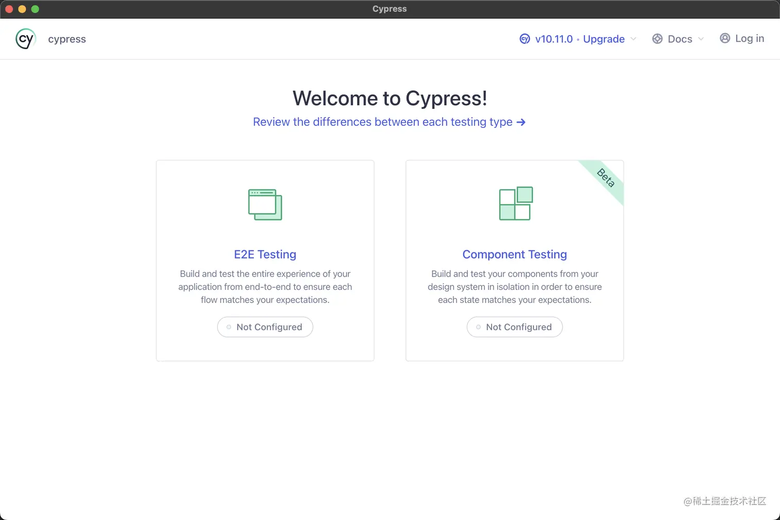Click the Component Testing description text
This screenshot has height=520, width=780.
coord(515,287)
